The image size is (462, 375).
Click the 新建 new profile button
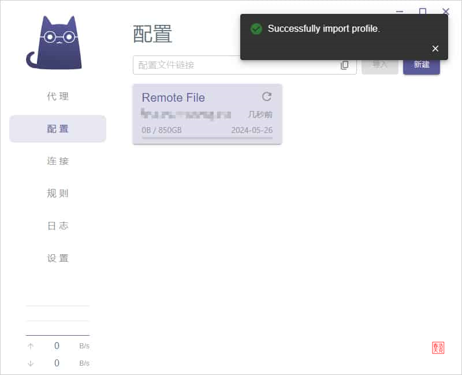tap(421, 65)
